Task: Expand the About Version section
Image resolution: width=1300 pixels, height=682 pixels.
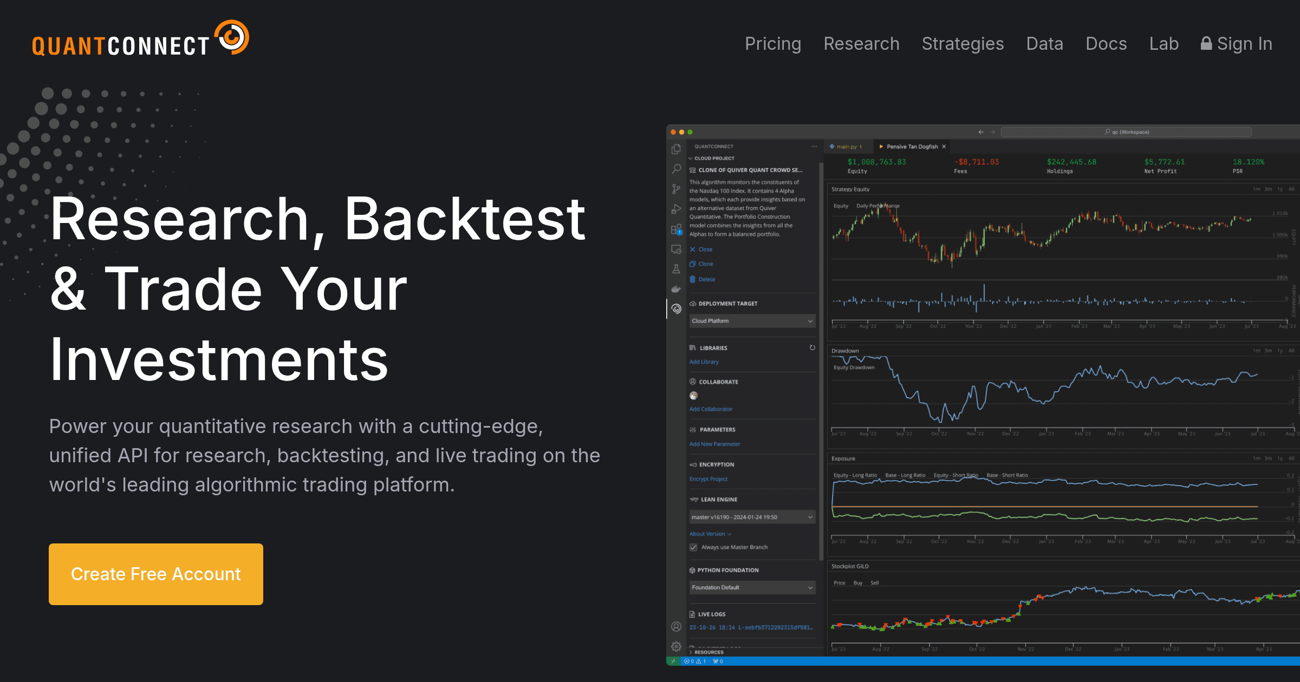Action: click(x=710, y=534)
